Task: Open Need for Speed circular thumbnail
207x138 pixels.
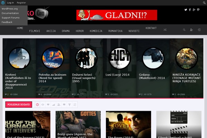Action: pyautogui.click(x=53, y=58)
